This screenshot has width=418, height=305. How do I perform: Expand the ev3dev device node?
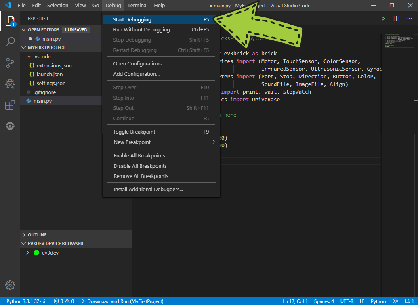27,253
